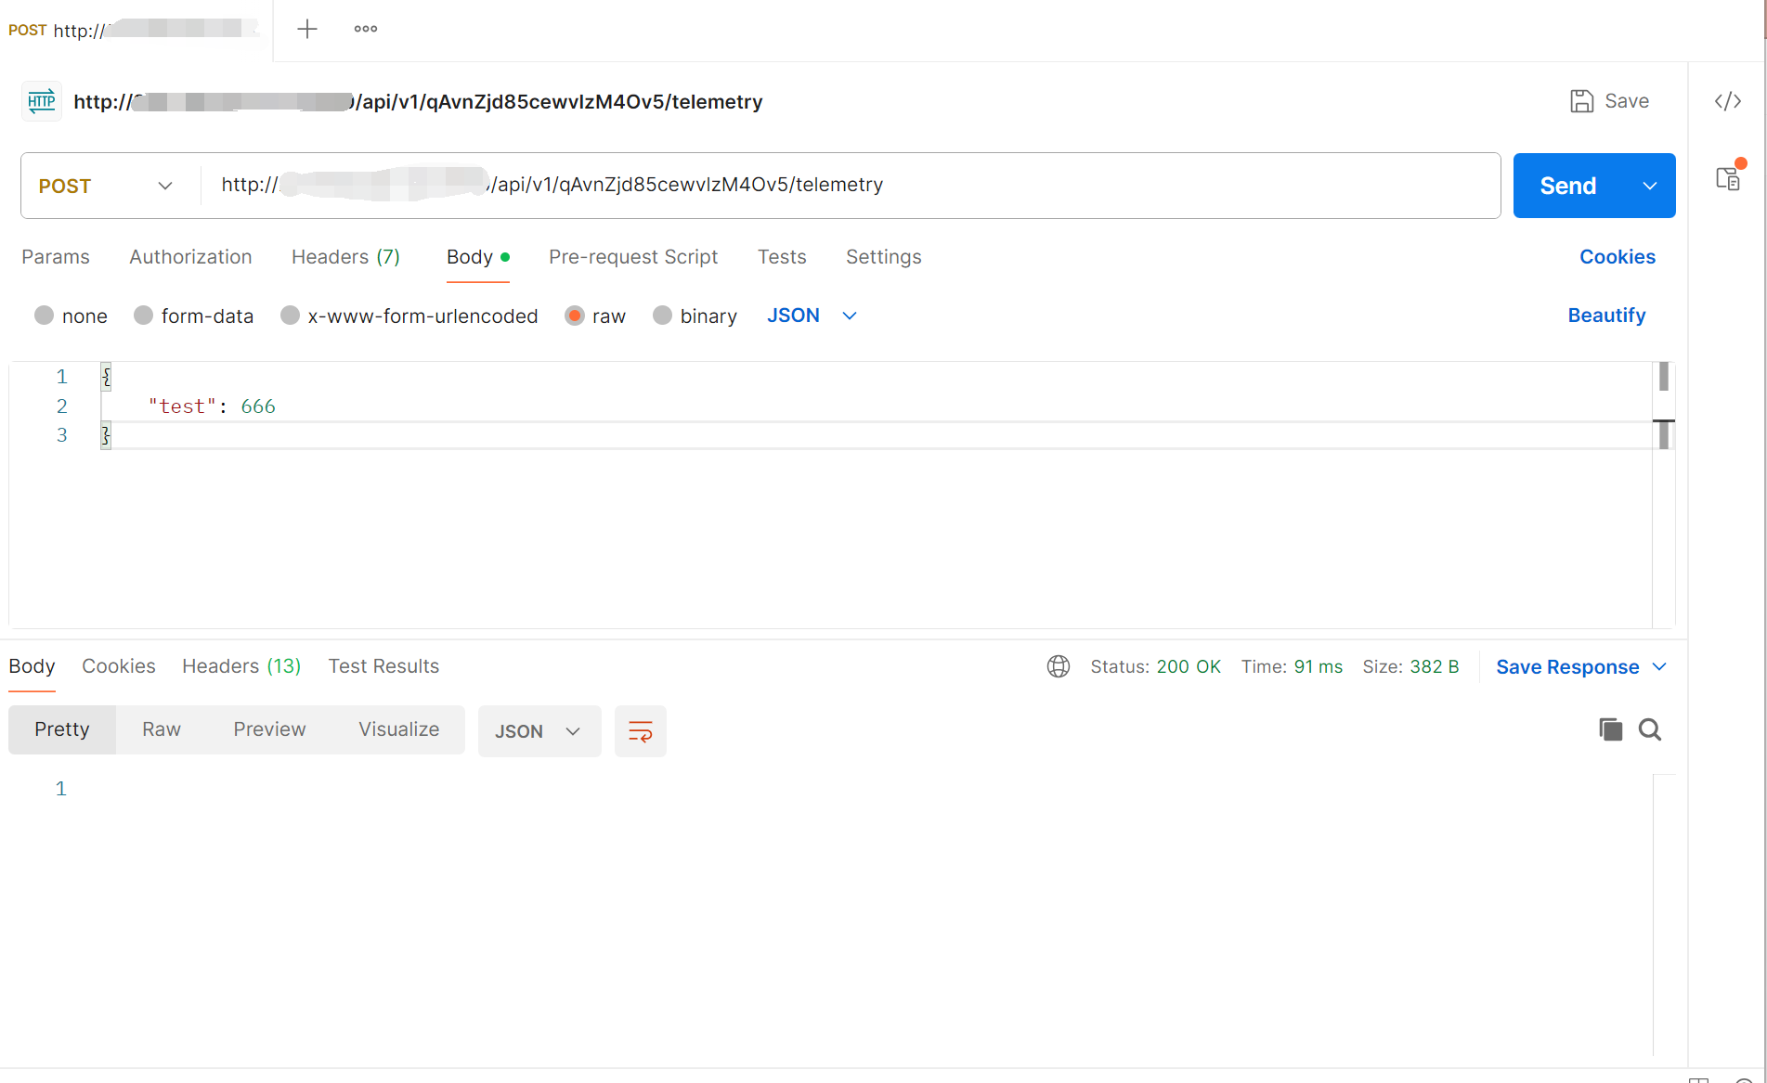Click the wrap lines icon in response
Screen dimensions: 1767x1083
point(641,731)
